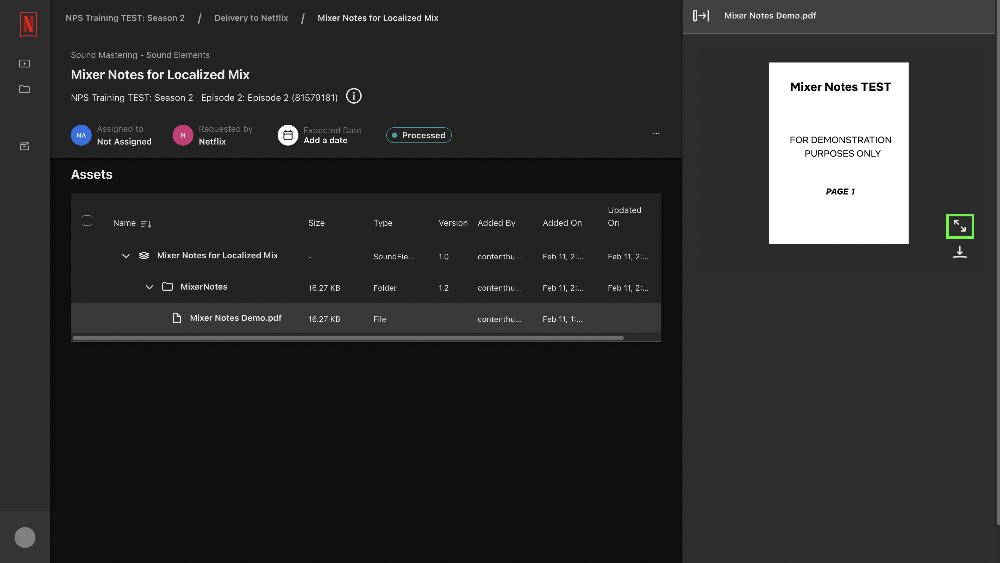Click Sound Mastering - Sound Elements label

(140, 55)
